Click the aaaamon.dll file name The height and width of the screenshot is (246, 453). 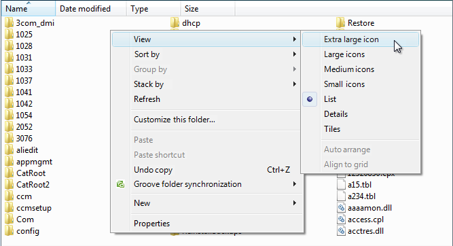tap(369, 208)
